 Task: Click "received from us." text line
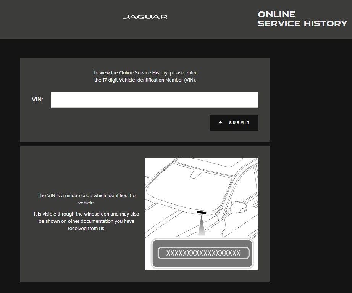pyautogui.click(x=86, y=229)
